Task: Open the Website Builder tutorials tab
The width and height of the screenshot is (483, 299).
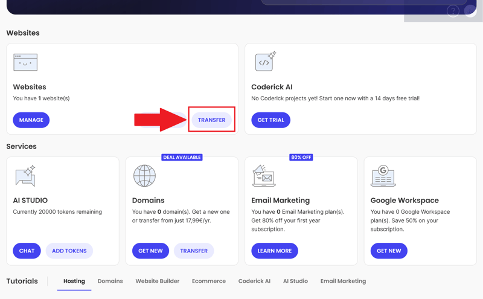Action: click(158, 281)
